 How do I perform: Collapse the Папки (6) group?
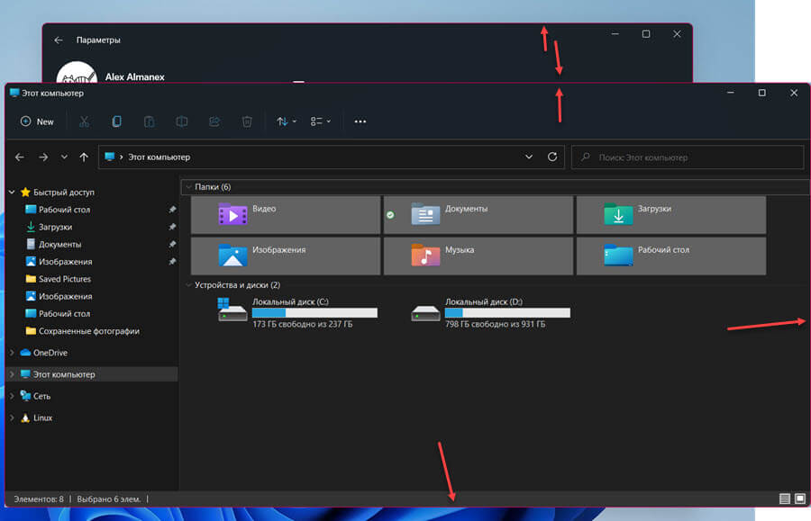pyautogui.click(x=189, y=187)
